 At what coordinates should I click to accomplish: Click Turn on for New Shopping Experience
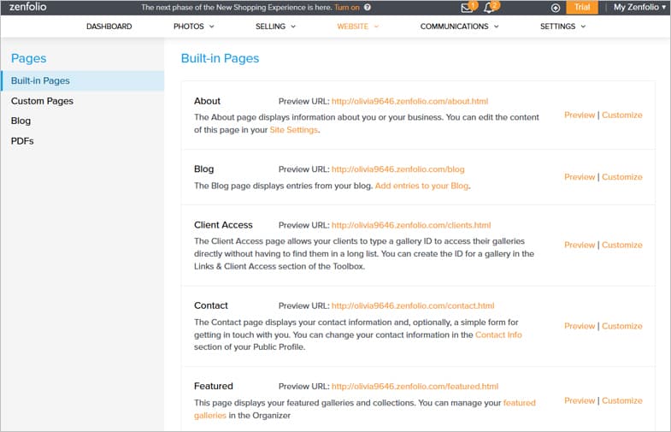(347, 8)
